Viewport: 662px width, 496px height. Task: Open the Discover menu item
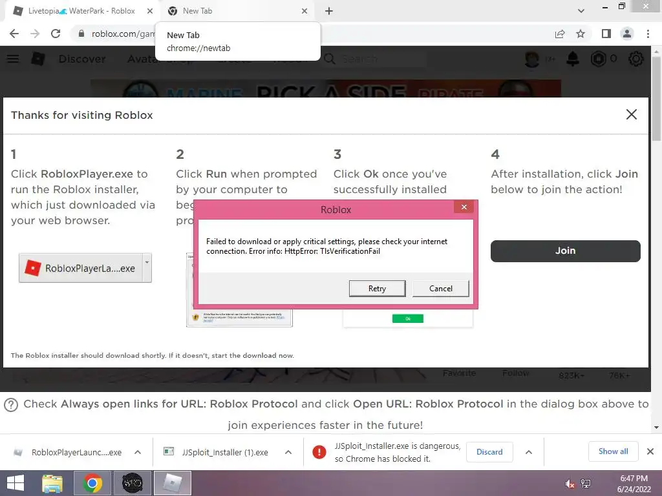point(82,59)
